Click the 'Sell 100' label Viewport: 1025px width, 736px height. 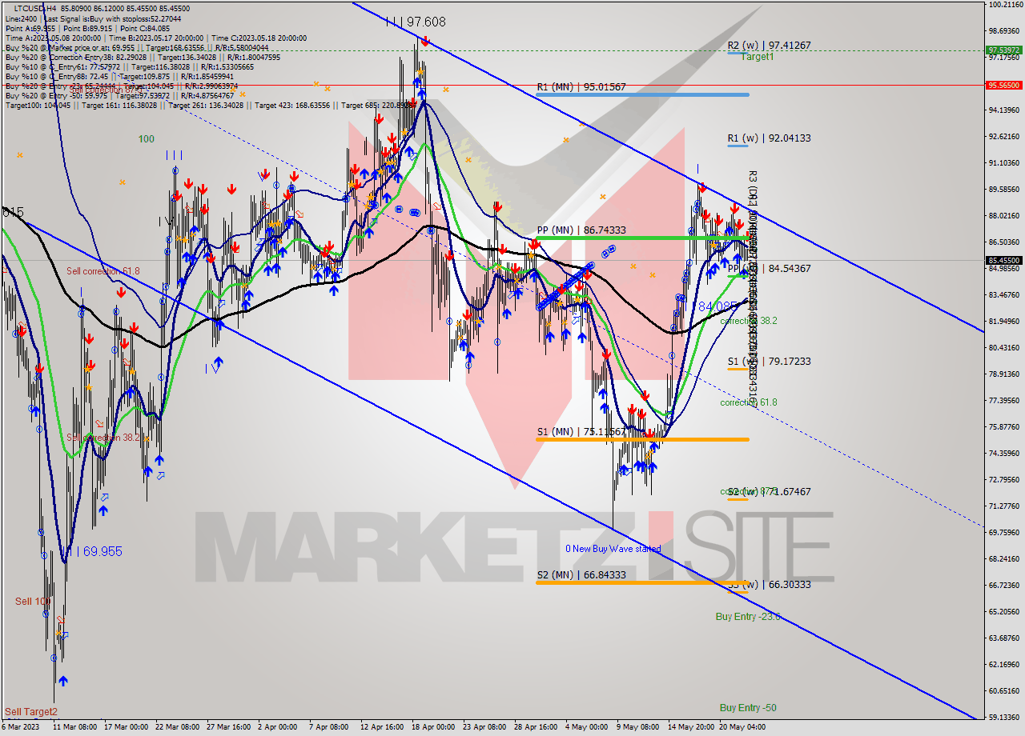coord(33,601)
